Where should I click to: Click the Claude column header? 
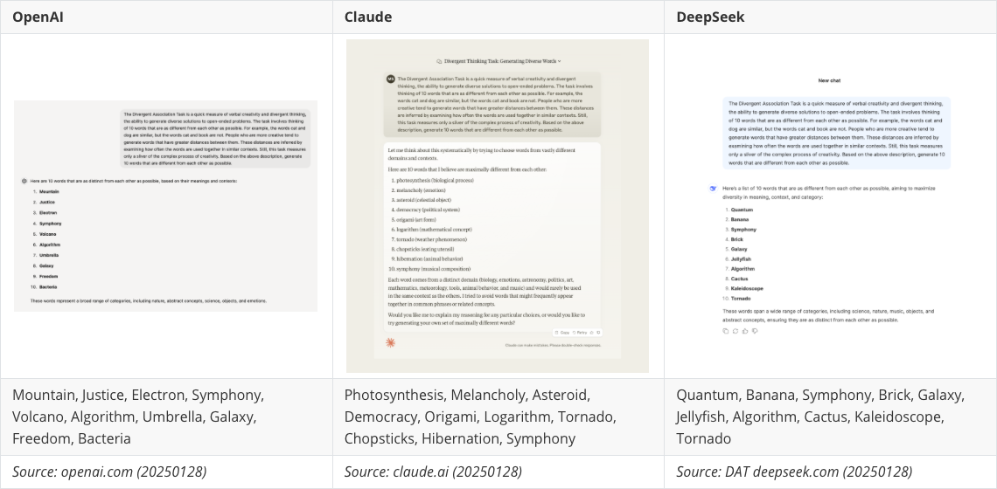pos(367,17)
